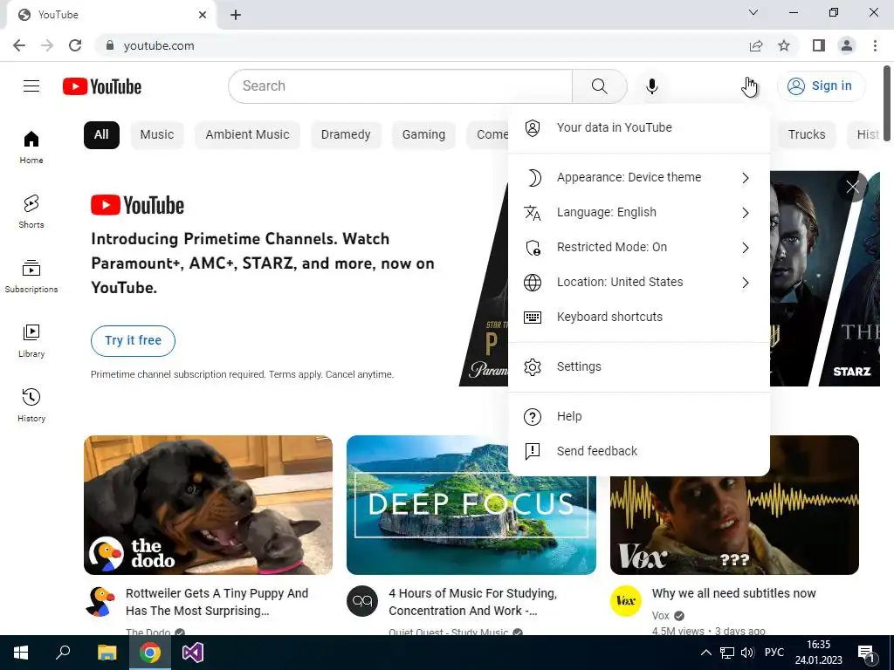Screen dimensions: 894x670
Task: Click the Vox channel avatar
Action: 625,601
